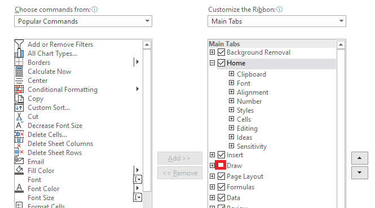
Task: Click the Copy pages icon
Action: coord(19,99)
